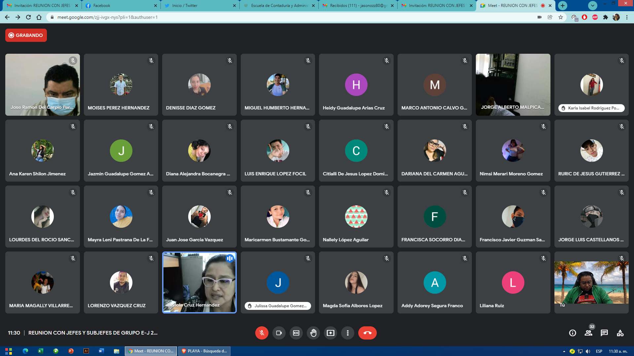Click Julissa Guadalupe Gomez raised-hand label
Screen dimensions: 634x356
click(278, 306)
